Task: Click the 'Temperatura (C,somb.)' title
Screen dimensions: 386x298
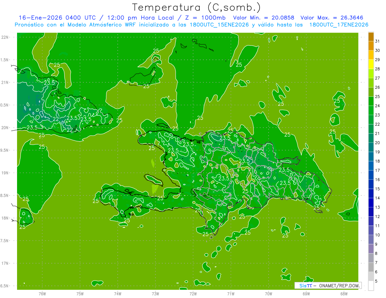Action: click(x=196, y=7)
